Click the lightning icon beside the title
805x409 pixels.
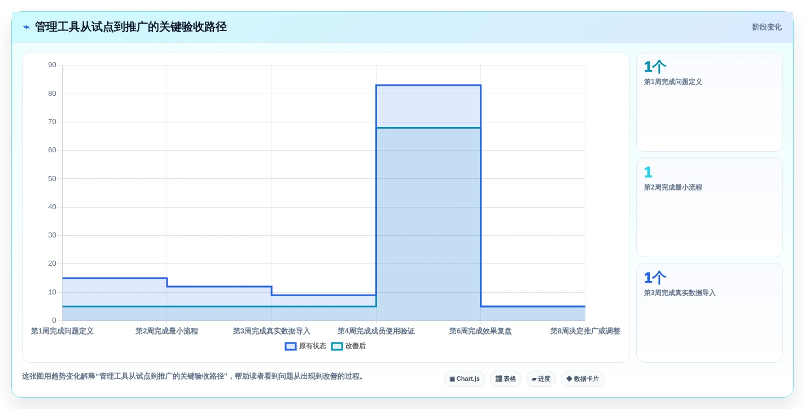27,27
